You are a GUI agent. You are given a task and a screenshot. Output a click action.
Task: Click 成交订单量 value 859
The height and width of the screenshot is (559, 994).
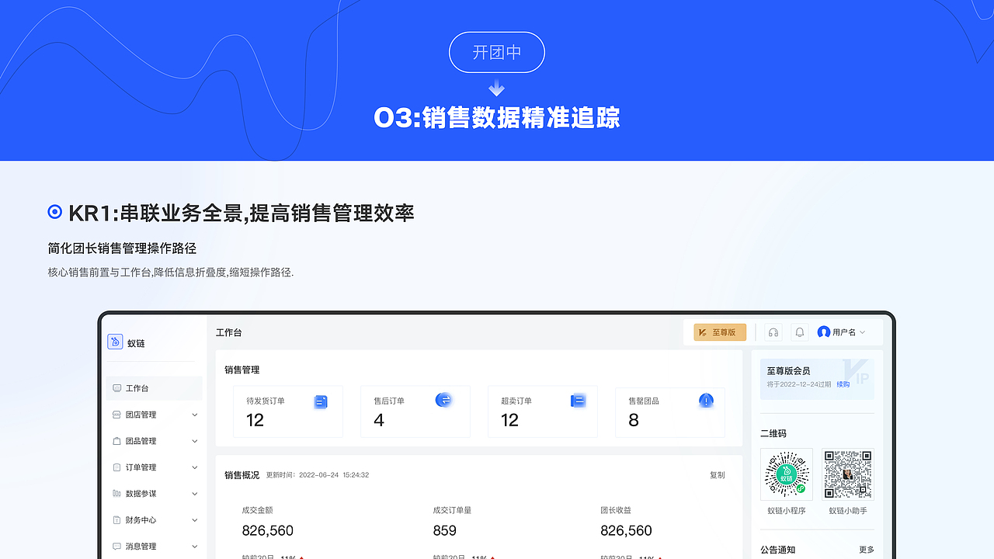coord(445,531)
